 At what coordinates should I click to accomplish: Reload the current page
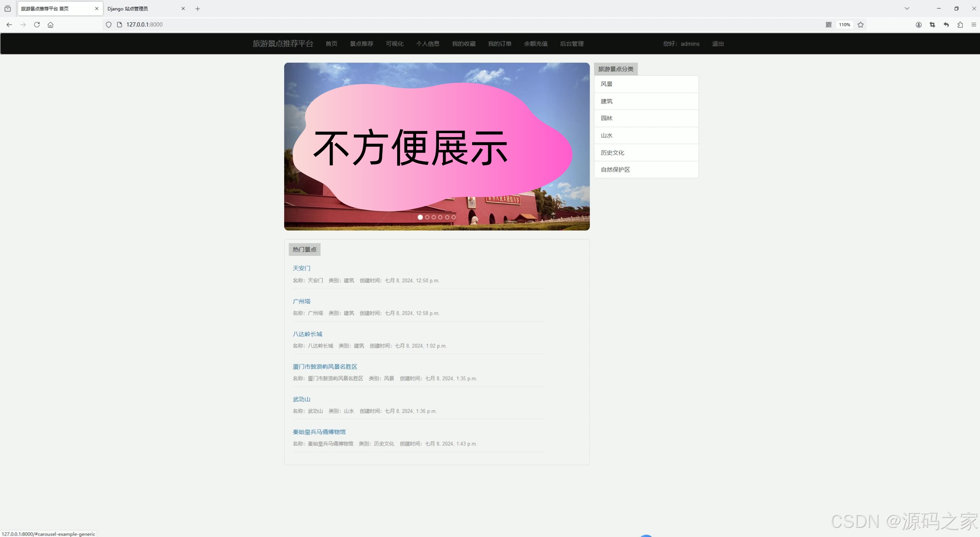[x=37, y=24]
